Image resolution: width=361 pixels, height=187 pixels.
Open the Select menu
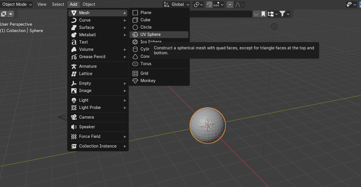point(58,4)
